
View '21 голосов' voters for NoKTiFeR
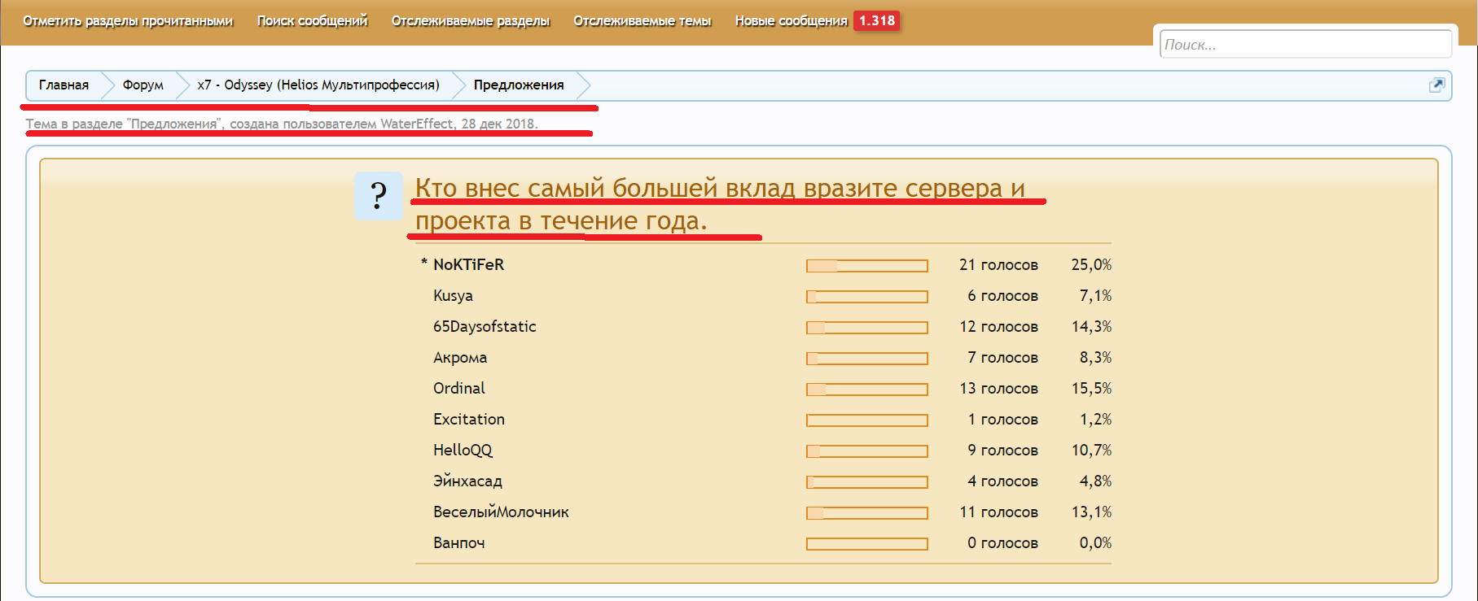pos(998,265)
